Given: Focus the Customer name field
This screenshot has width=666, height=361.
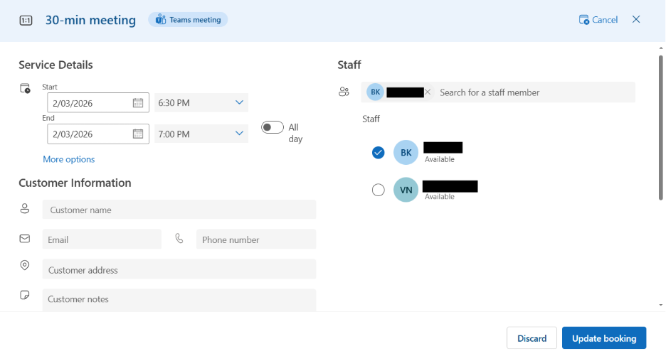Looking at the screenshot, I should [x=179, y=210].
